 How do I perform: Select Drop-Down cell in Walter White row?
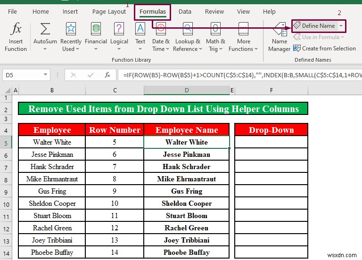pyautogui.click(x=271, y=142)
